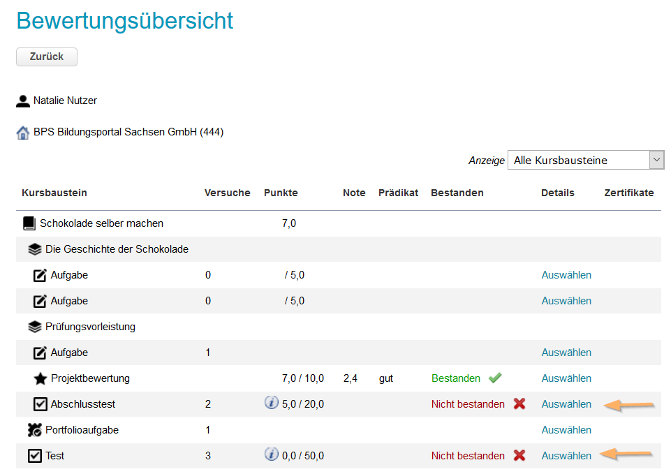The image size is (671, 474).
Task: Select Auswählen for the Abschlusstest row
Action: tap(566, 403)
